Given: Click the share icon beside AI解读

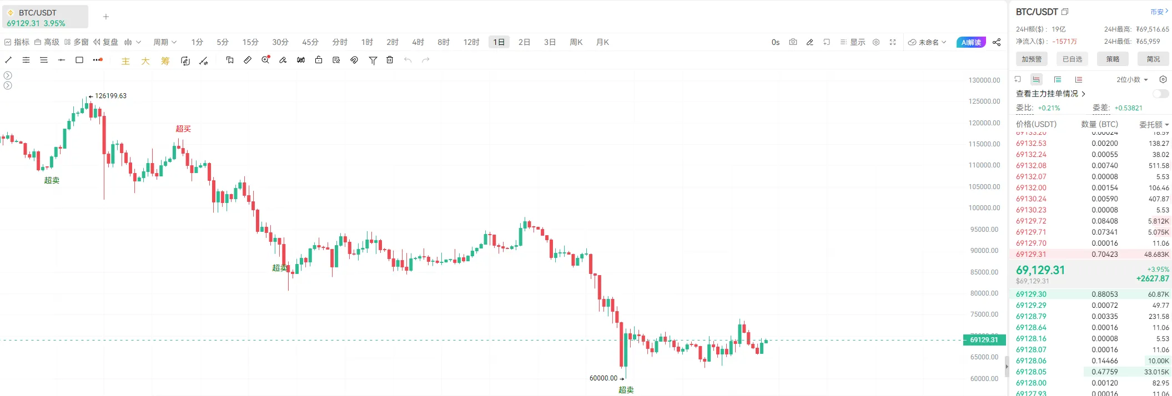Looking at the screenshot, I should [997, 42].
